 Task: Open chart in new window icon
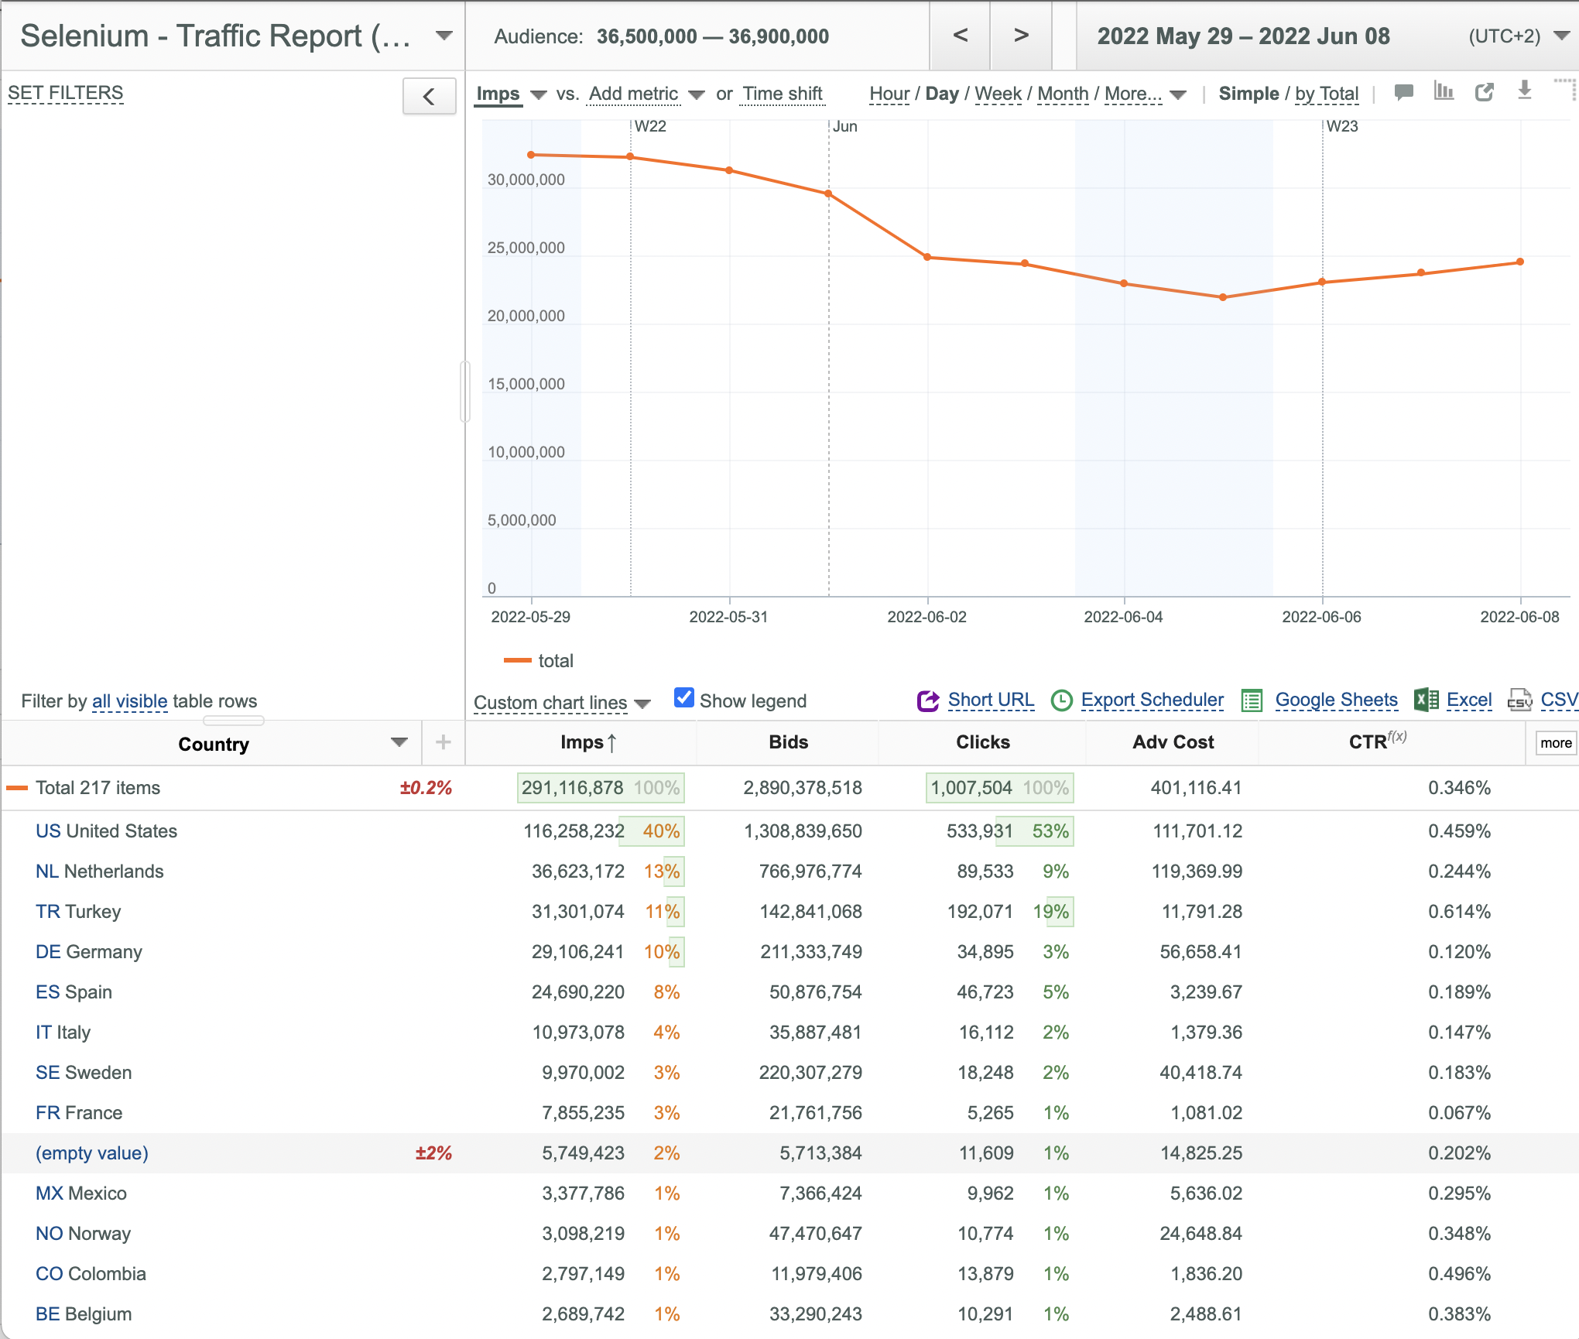[x=1484, y=93]
